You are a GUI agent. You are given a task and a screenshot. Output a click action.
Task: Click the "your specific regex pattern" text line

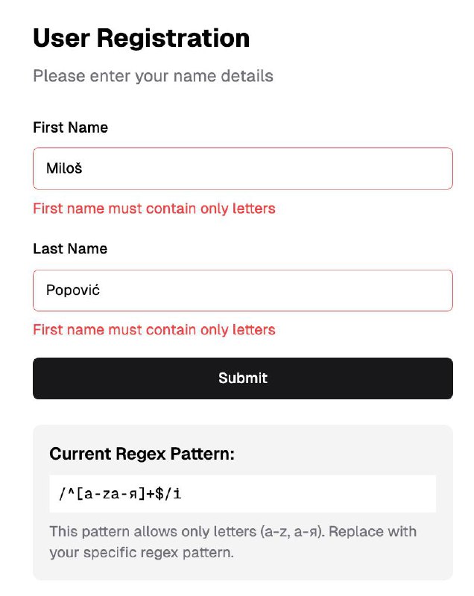(x=141, y=554)
